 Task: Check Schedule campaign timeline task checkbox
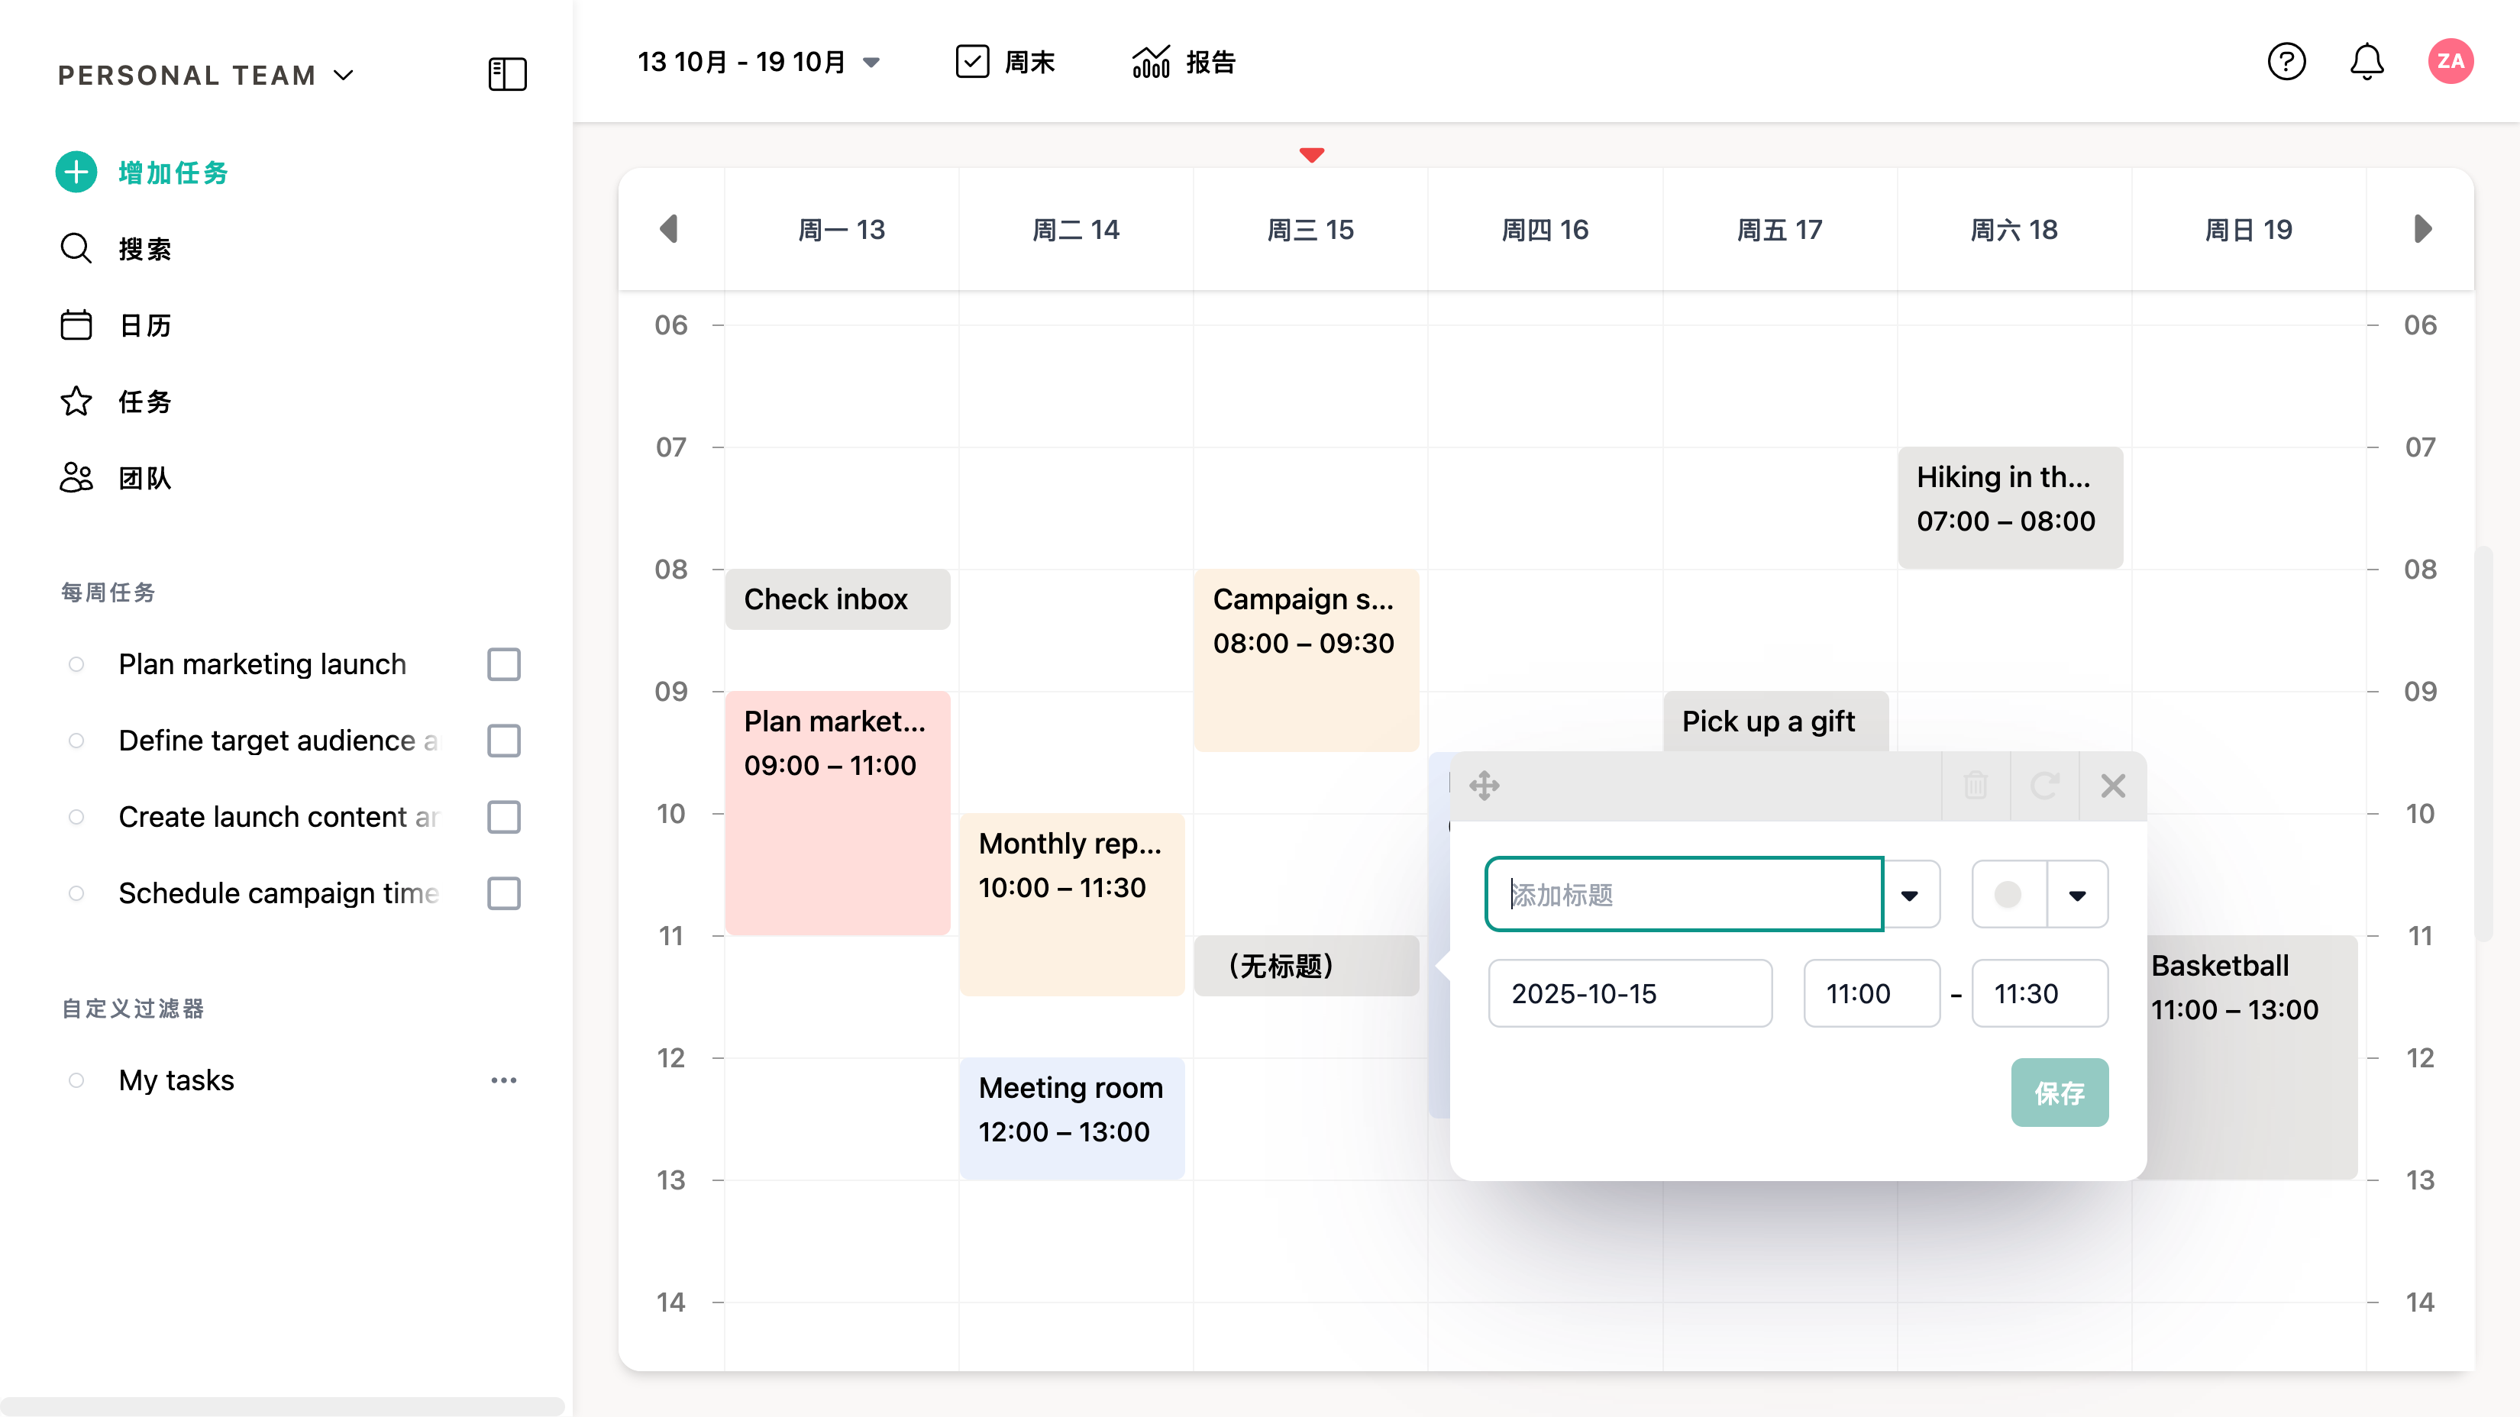tap(504, 892)
